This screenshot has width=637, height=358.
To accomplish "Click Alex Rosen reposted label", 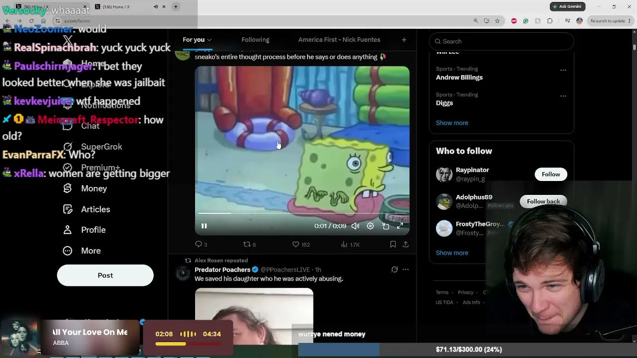I will coord(221,261).
